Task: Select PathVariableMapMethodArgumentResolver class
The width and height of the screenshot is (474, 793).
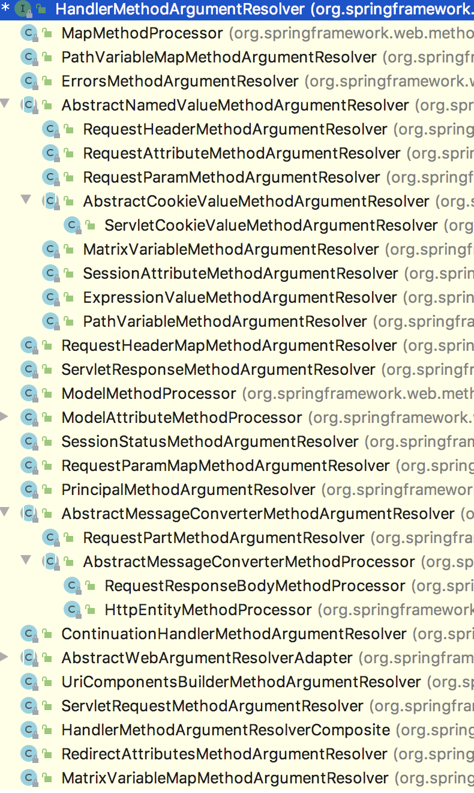Action: [x=219, y=57]
